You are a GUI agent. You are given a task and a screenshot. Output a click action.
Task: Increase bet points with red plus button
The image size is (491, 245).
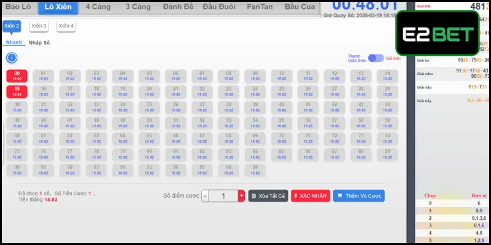[x=241, y=196]
